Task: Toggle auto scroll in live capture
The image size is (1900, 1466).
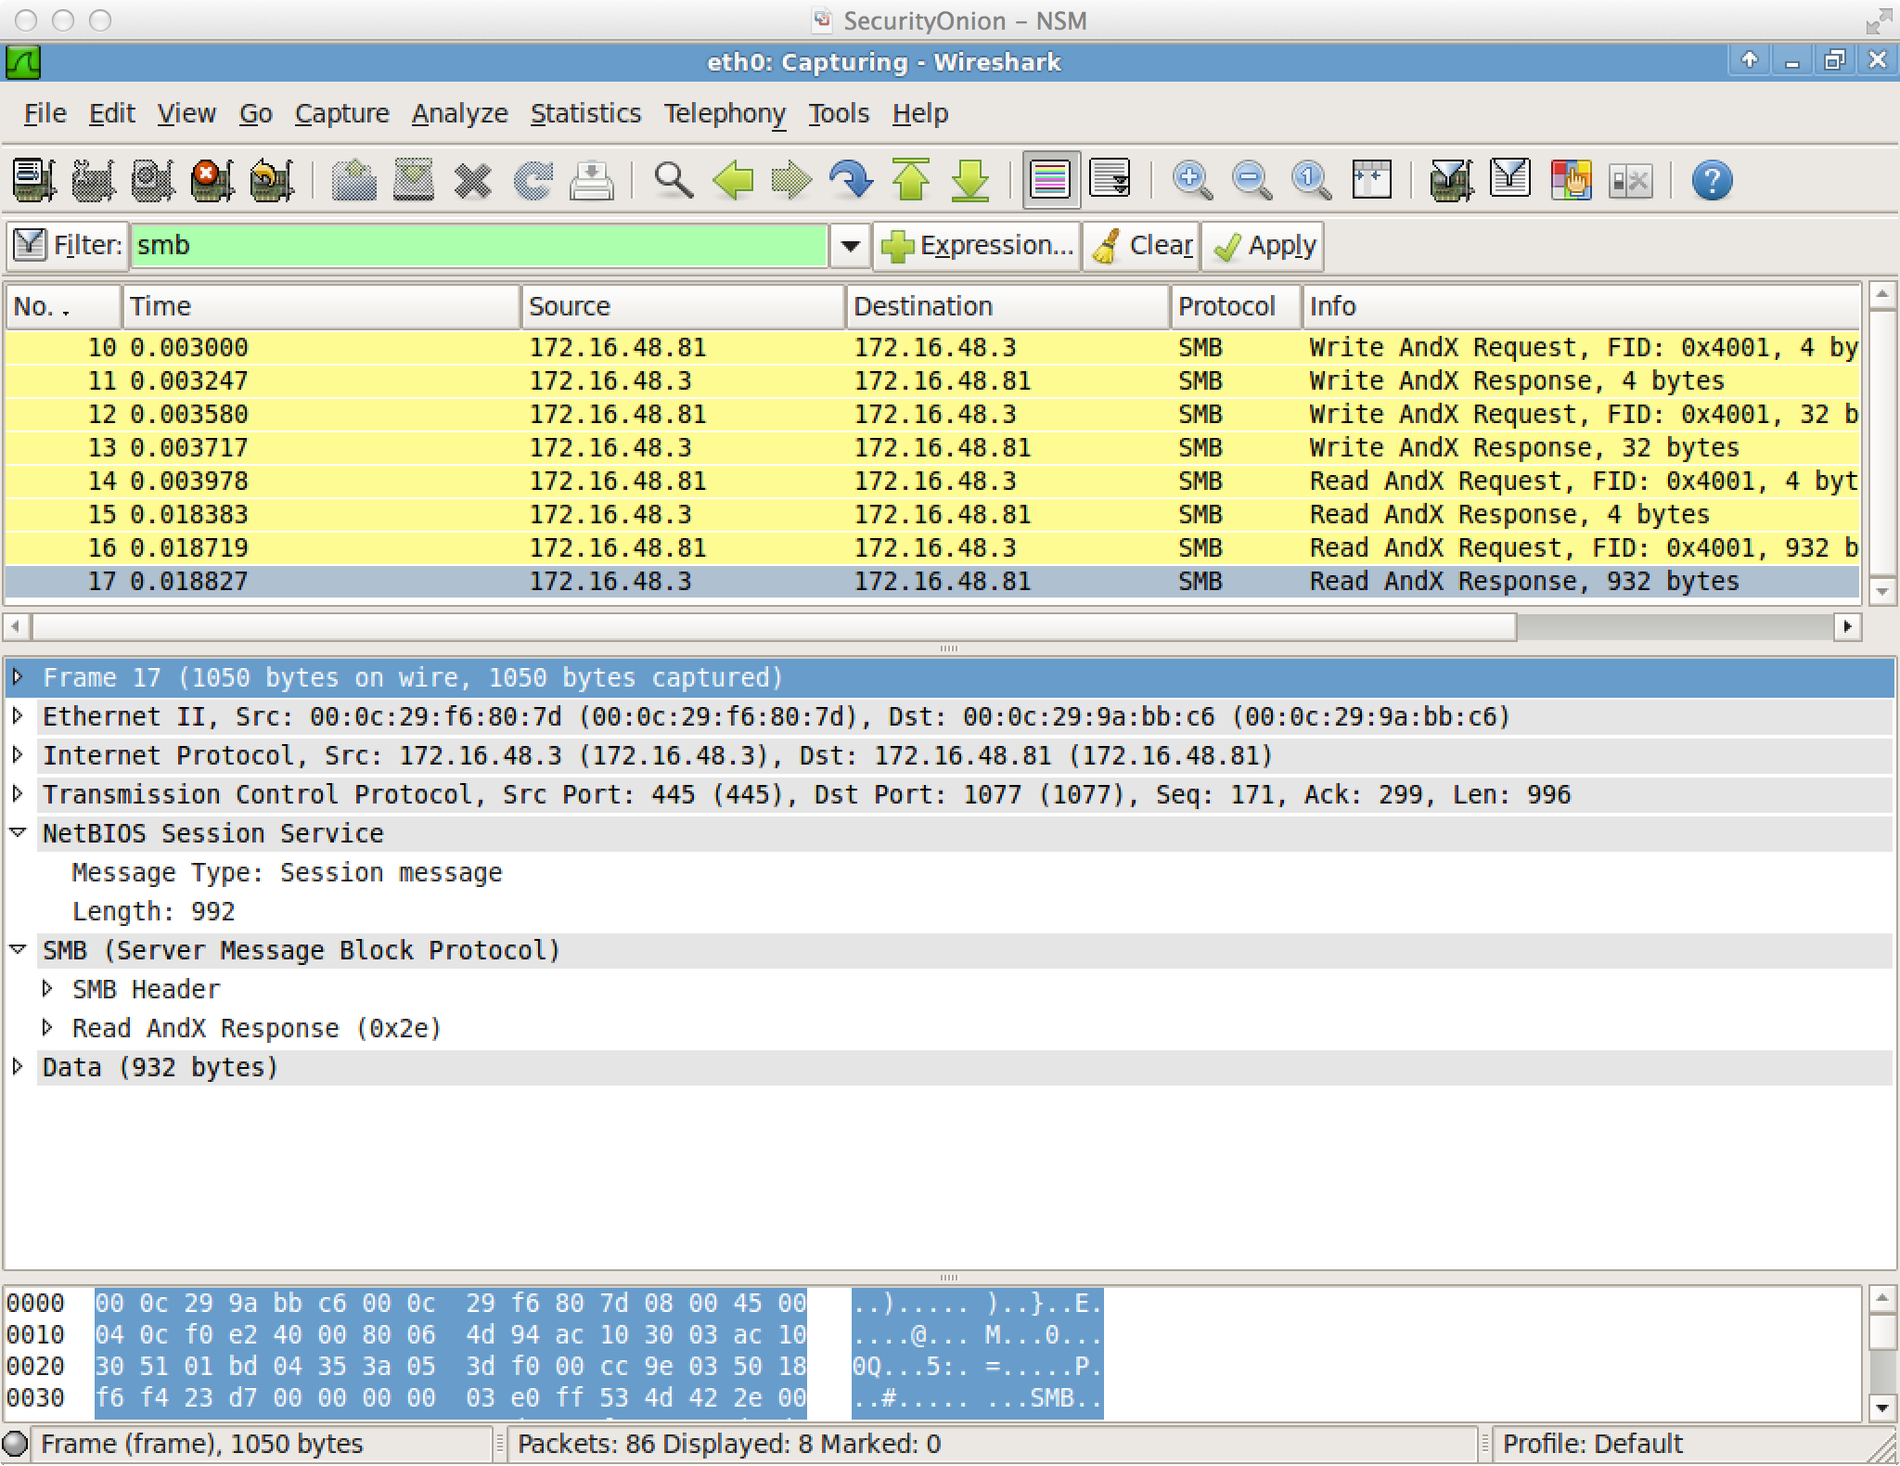Action: click(1110, 180)
